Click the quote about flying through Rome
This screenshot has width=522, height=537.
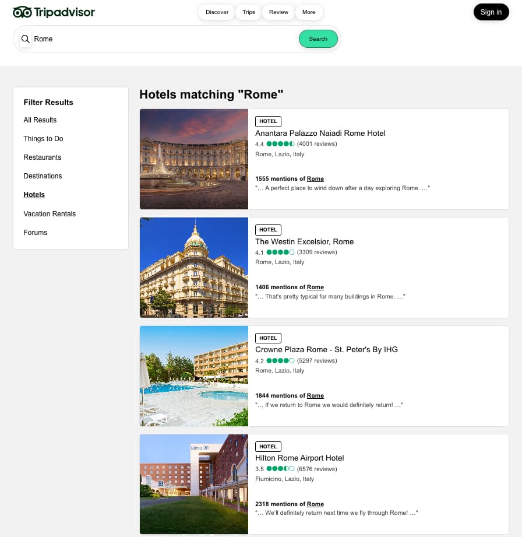click(337, 513)
